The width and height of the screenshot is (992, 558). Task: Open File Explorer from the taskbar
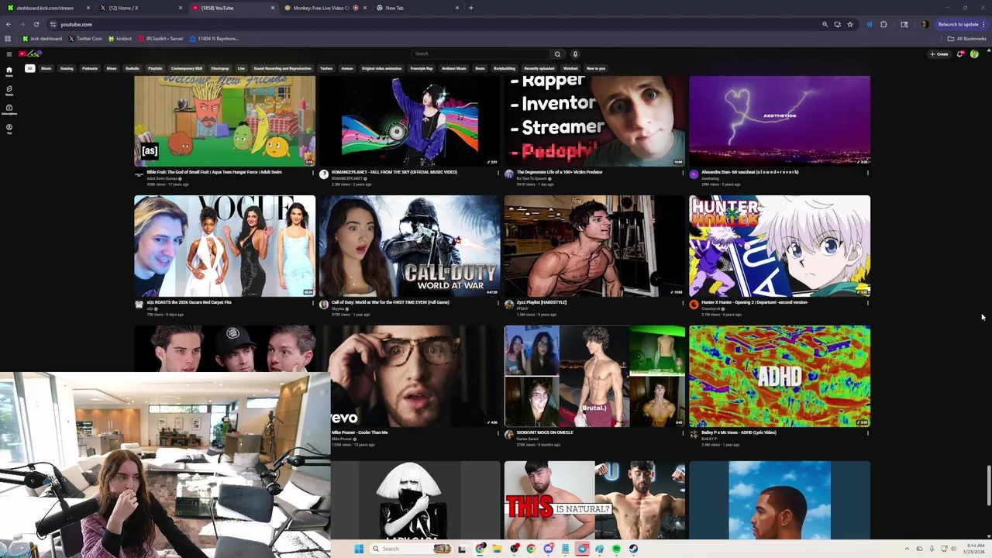click(x=497, y=549)
